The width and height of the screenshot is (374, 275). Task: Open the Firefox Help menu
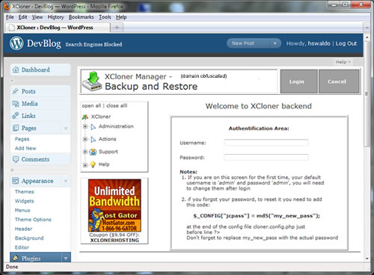[x=121, y=17]
